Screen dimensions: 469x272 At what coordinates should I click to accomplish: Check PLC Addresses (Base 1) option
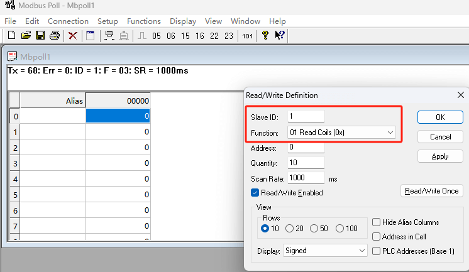coord(376,251)
